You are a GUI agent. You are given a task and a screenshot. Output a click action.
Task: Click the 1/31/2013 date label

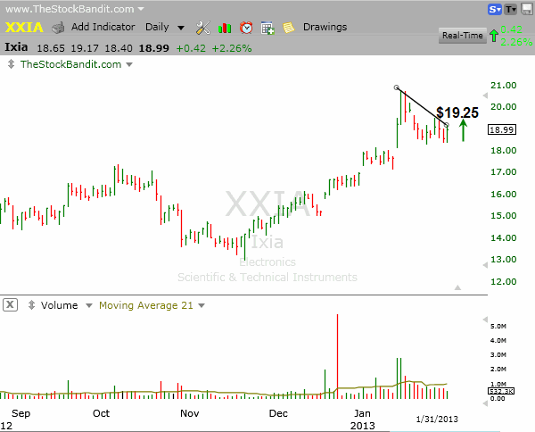[437, 419]
